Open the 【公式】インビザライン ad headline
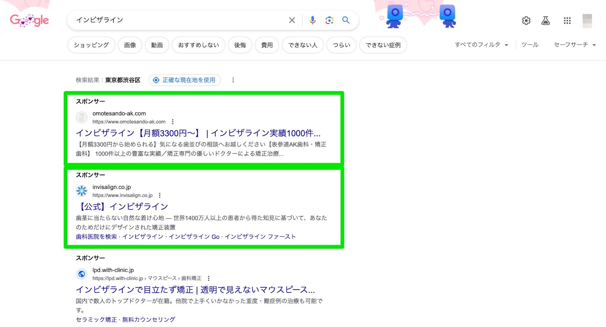Image resolution: width=606 pixels, height=327 pixels. pyautogui.click(x=122, y=207)
